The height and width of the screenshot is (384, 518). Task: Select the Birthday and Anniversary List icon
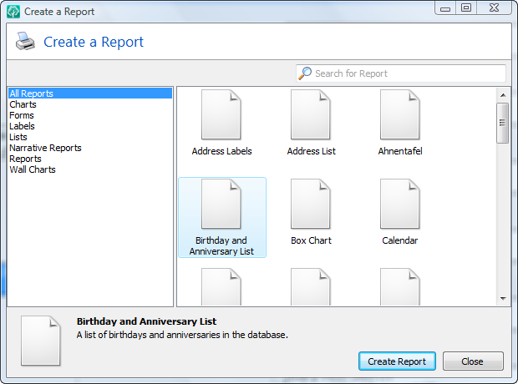point(221,204)
